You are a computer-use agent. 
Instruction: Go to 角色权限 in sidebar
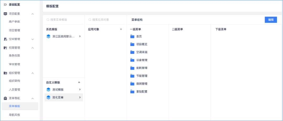[14, 56]
